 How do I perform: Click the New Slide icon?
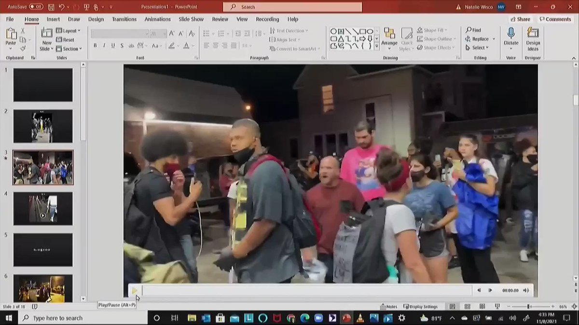pos(47,33)
